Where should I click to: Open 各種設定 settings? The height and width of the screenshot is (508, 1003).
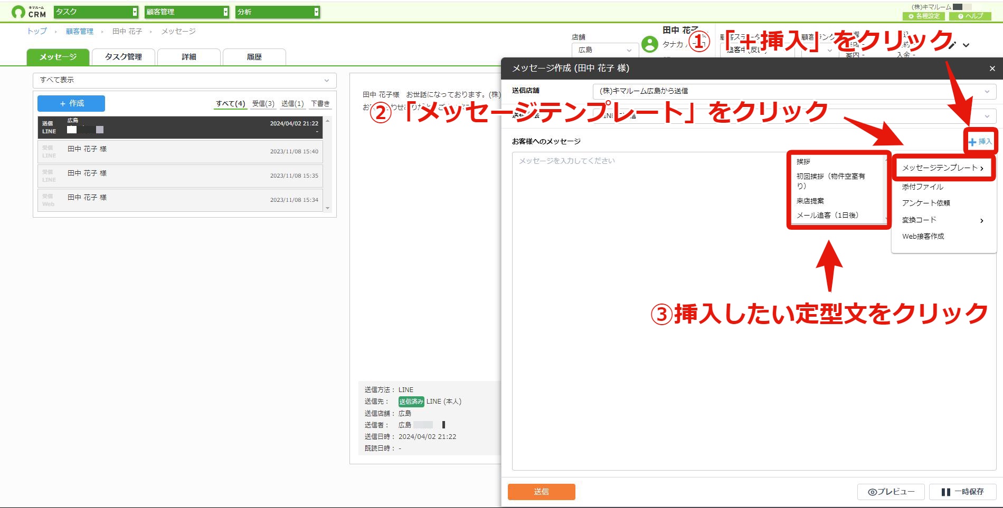point(924,16)
